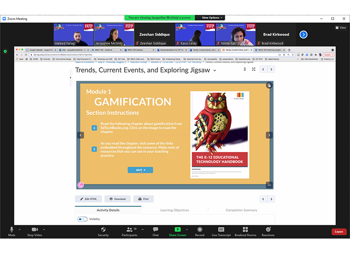Advance slide with right arrow

269,135
